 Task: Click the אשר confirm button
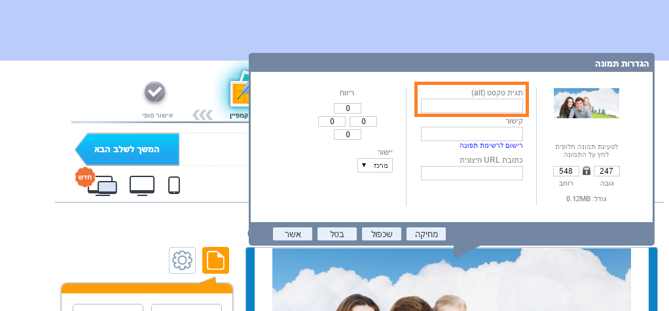[x=293, y=234]
